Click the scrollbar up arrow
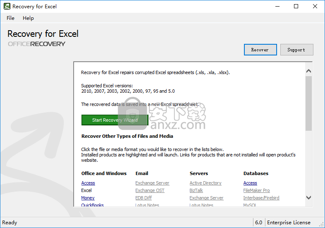 coord(308,71)
